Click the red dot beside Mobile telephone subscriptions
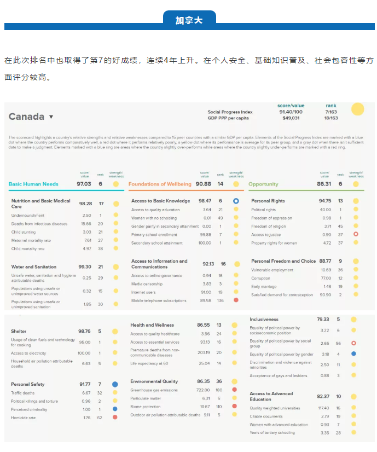377x452 pixels. (236, 300)
